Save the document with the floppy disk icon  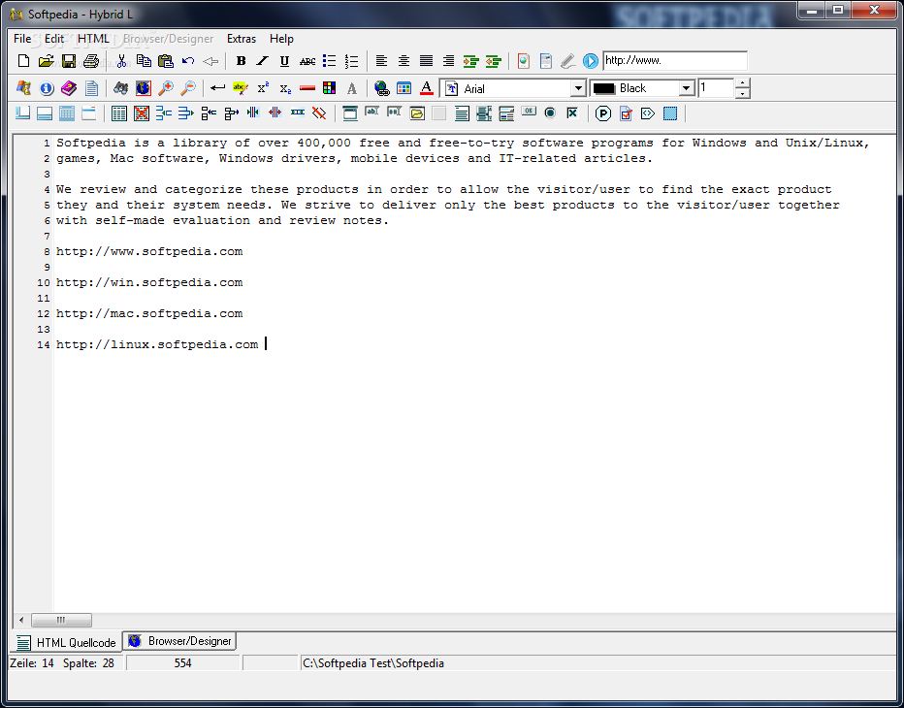click(69, 60)
